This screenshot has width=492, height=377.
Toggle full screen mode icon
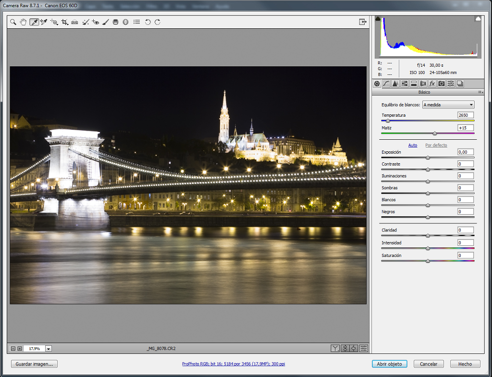(x=363, y=22)
